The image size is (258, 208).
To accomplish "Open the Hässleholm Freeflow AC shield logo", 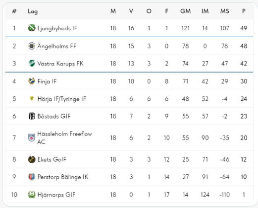I will click(x=32, y=138).
